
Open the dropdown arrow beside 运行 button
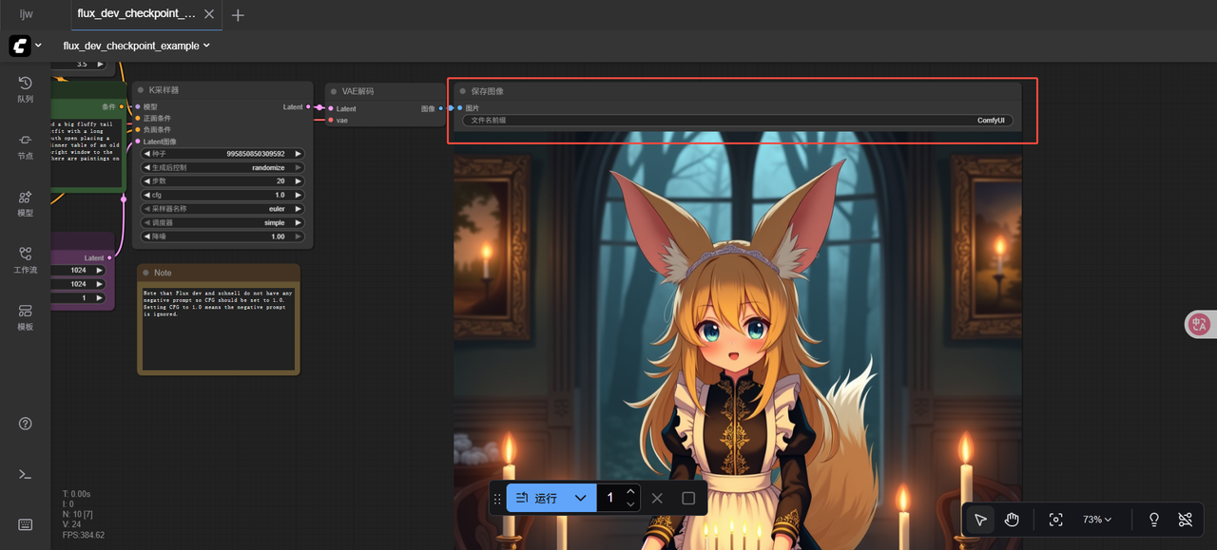[580, 498]
